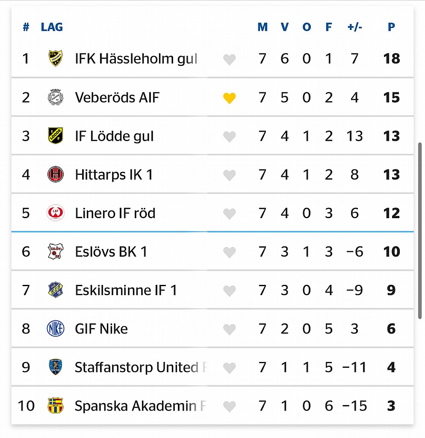Viewport: 425px width, 438px height.
Task: Sort table by the P points column
Action: pyautogui.click(x=391, y=27)
